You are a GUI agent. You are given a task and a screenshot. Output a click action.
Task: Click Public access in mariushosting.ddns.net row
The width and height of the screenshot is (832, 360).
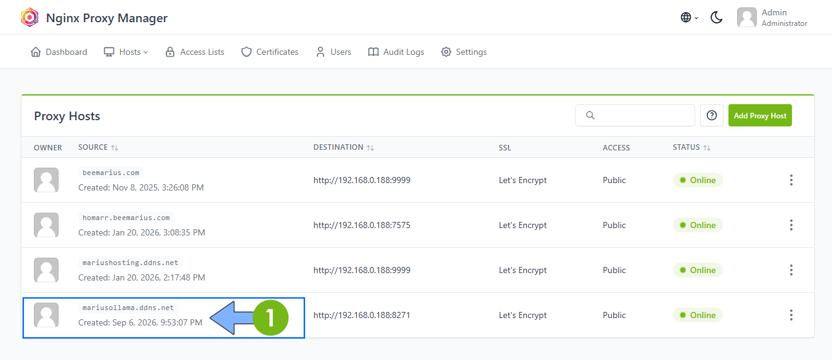[614, 270]
